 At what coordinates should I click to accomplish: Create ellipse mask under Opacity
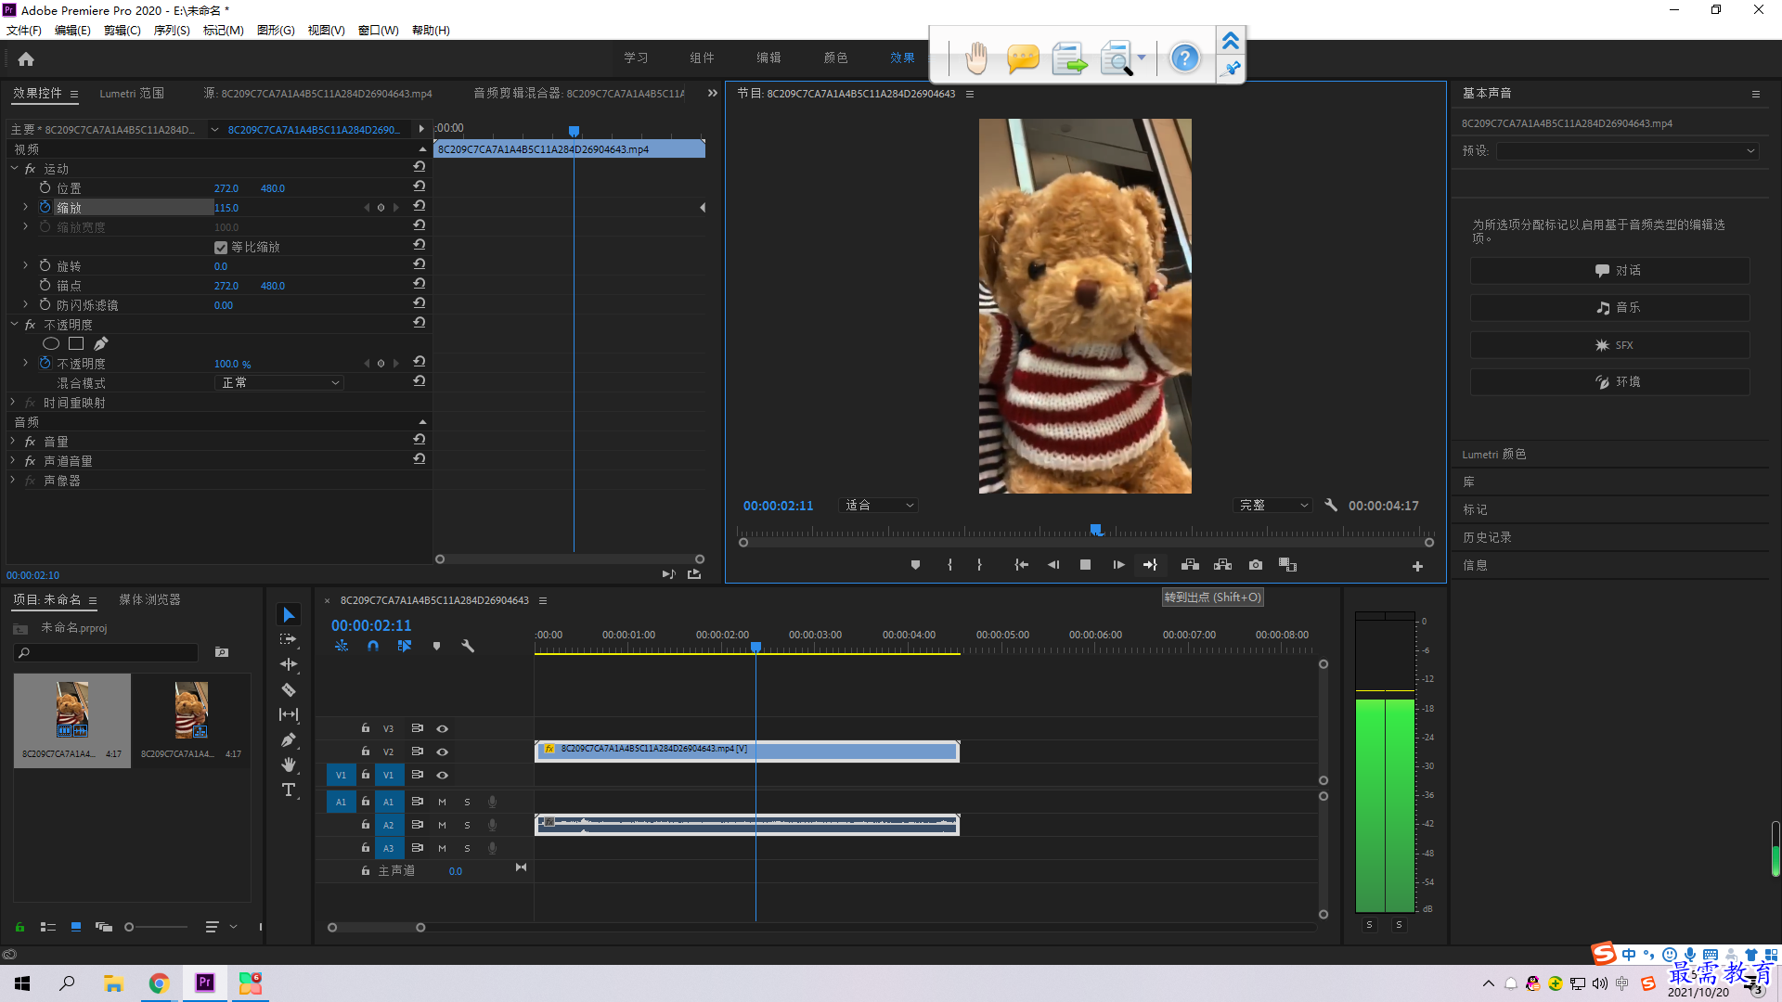(x=51, y=344)
